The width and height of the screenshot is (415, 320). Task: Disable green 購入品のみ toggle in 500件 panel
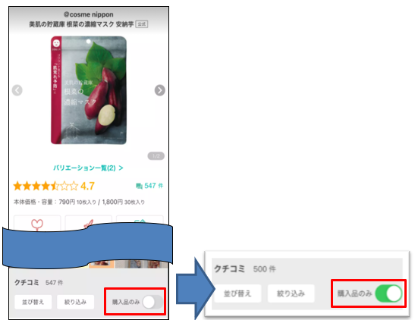pyautogui.click(x=388, y=293)
